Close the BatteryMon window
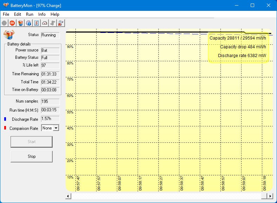The image size is (277, 203). tap(269, 5)
